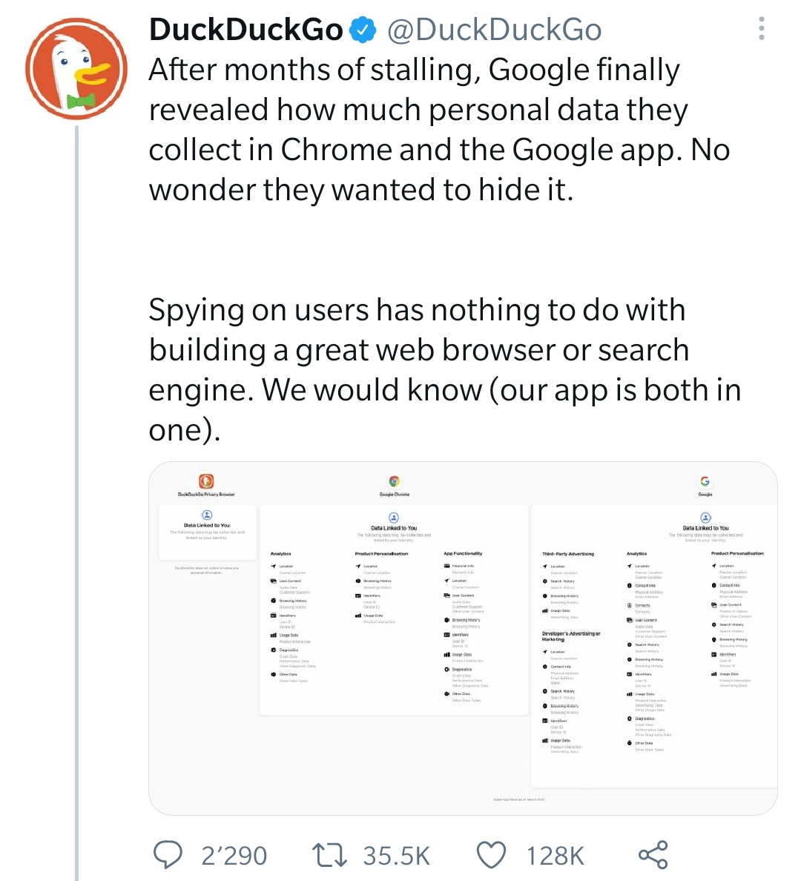Click the DuckDuckGo Privacy Browser logo in the image
This screenshot has width=801, height=881.
(x=206, y=481)
